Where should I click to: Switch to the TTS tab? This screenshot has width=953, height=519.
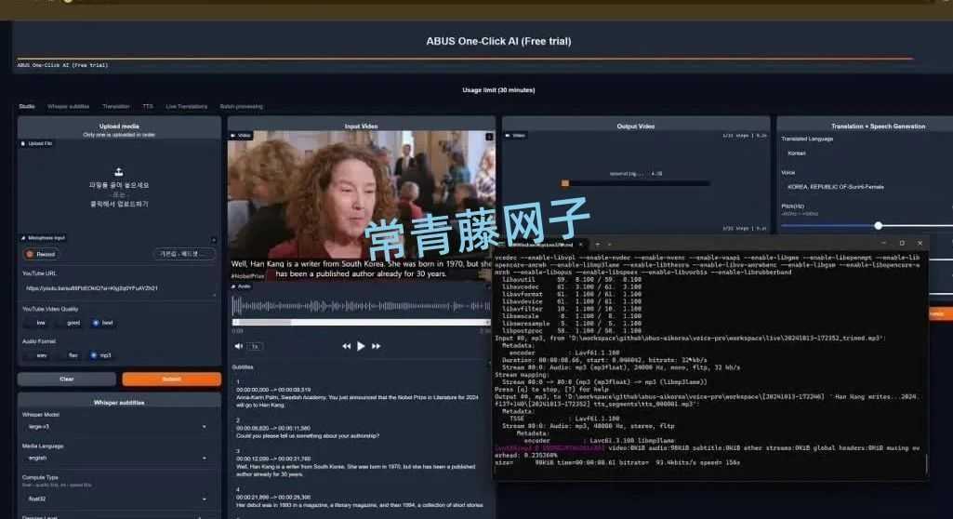click(148, 106)
